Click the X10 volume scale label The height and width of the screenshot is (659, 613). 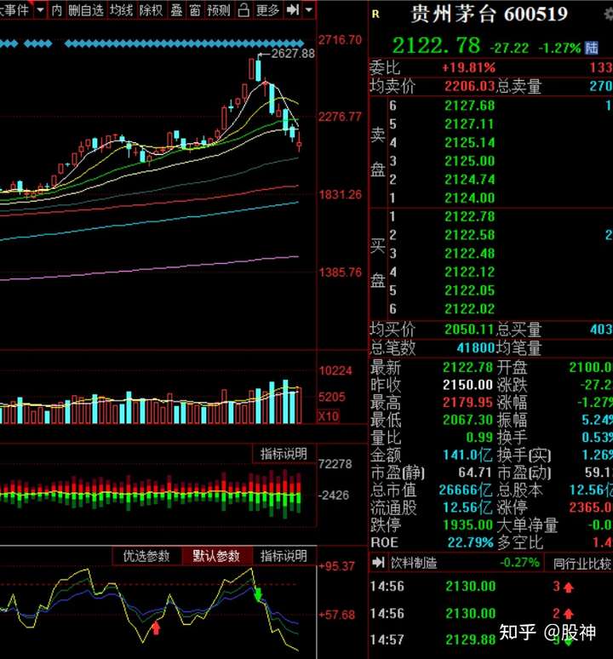point(329,416)
